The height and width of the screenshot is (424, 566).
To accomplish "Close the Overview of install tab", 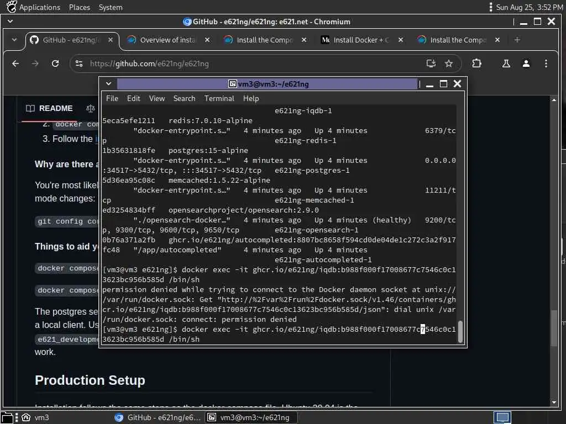I will pos(207,40).
